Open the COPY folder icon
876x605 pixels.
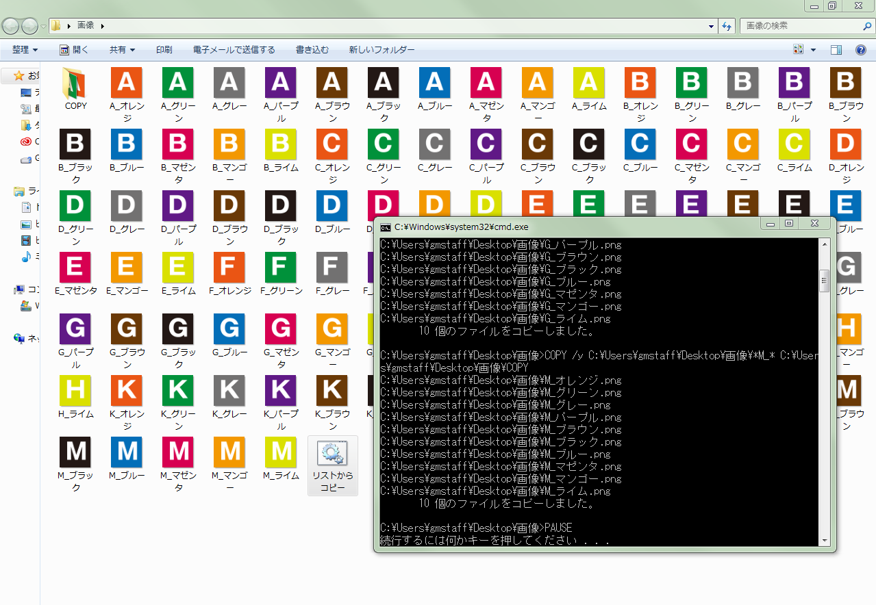pos(75,83)
